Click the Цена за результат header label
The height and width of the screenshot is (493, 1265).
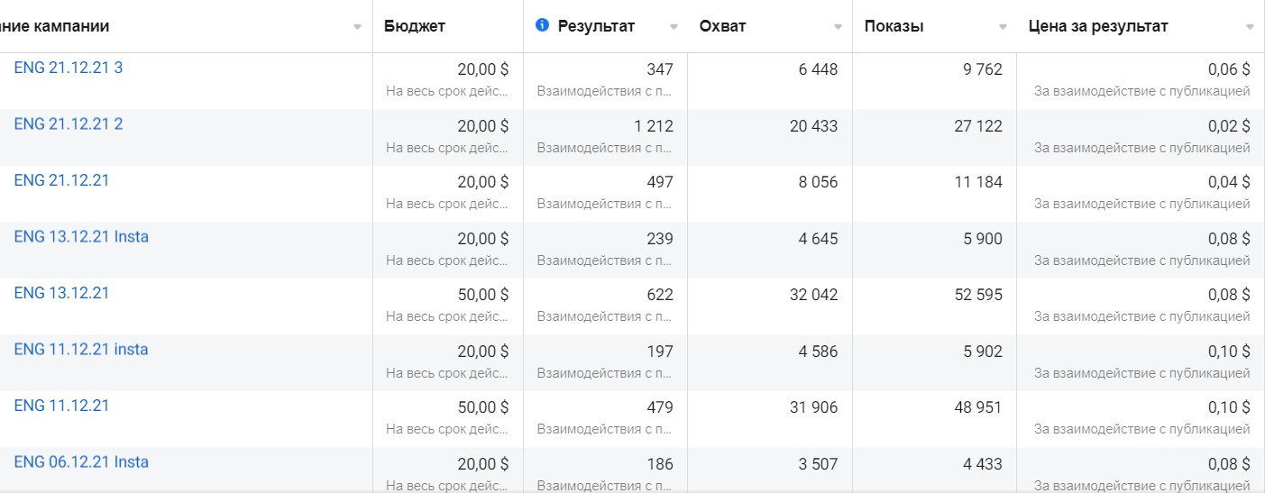pos(1098,26)
